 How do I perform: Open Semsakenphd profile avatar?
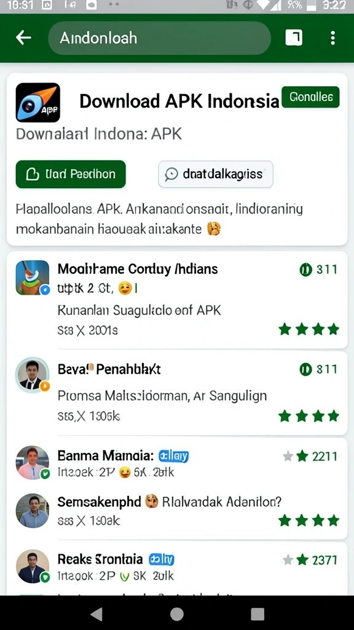point(32,510)
